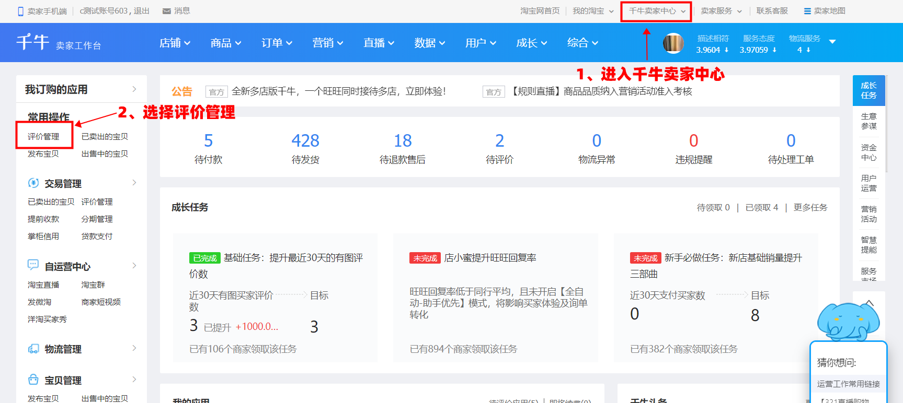903x403 pixels.
Task: Expand the 交易管理 section arrow
Action: tap(134, 183)
